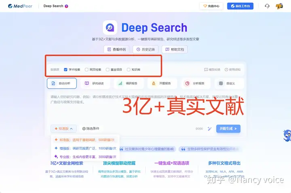This screenshot has width=291, height=193.
Task: Open customer service headset icon
Action: (267, 6)
